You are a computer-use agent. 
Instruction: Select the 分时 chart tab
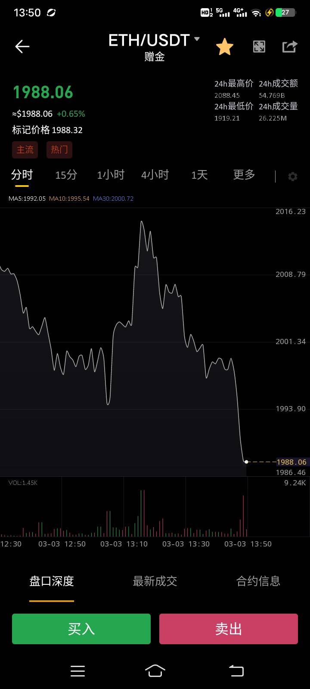(22, 175)
